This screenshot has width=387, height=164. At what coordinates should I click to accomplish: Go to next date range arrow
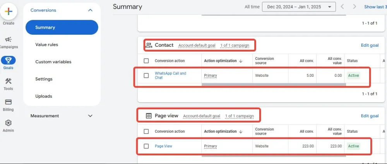tap(354, 7)
